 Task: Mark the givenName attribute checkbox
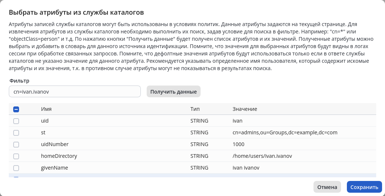16,168
